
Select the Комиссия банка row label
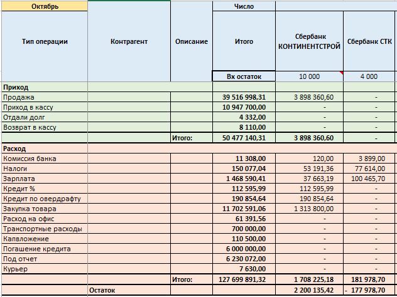(x=44, y=159)
